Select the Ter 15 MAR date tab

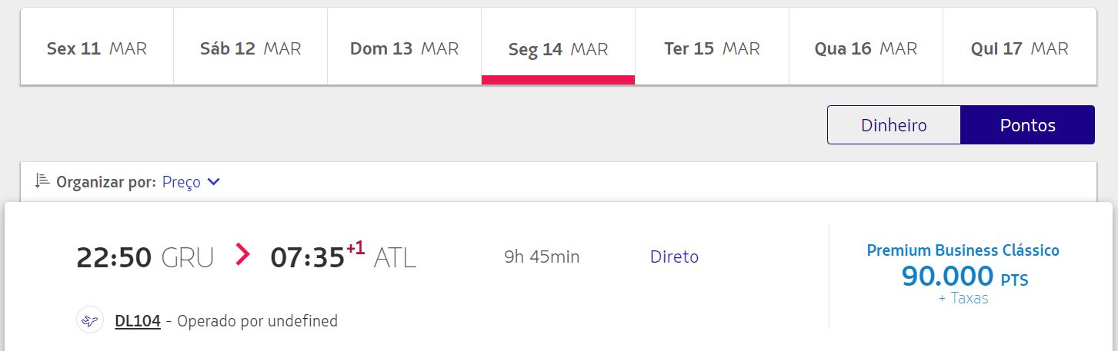(x=713, y=47)
